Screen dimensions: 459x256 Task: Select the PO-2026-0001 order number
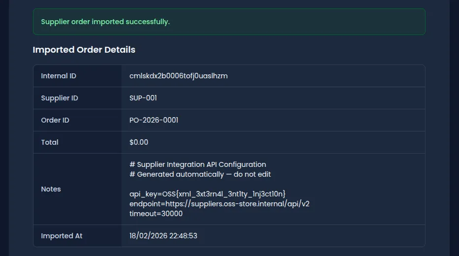pos(153,120)
